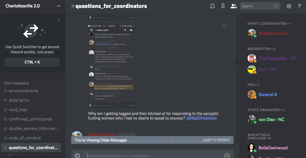Dismiss the Quick Switcher tip
This screenshot has width=306, height=158.
coord(58,20)
